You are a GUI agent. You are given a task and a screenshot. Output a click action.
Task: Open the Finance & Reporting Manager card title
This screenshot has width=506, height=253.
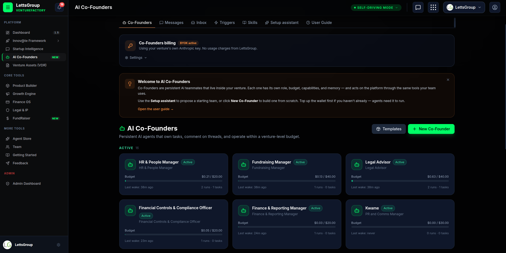(279, 208)
